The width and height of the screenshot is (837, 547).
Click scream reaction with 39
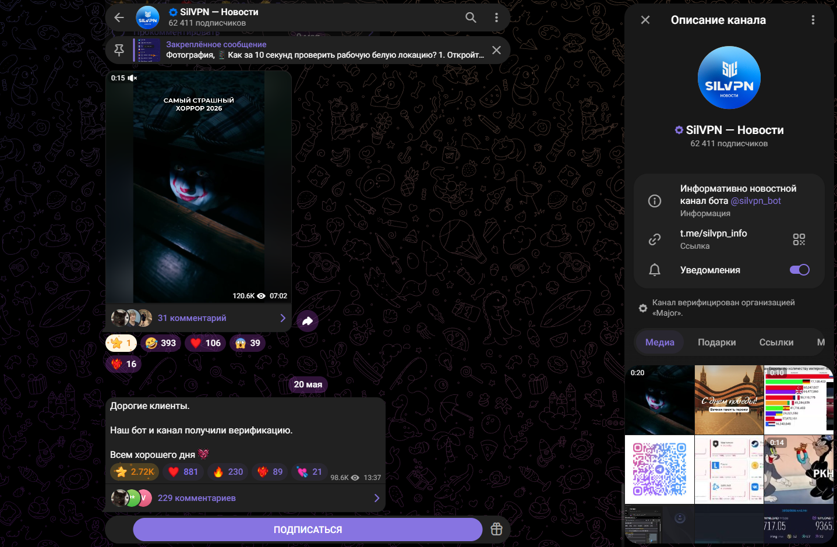point(248,343)
